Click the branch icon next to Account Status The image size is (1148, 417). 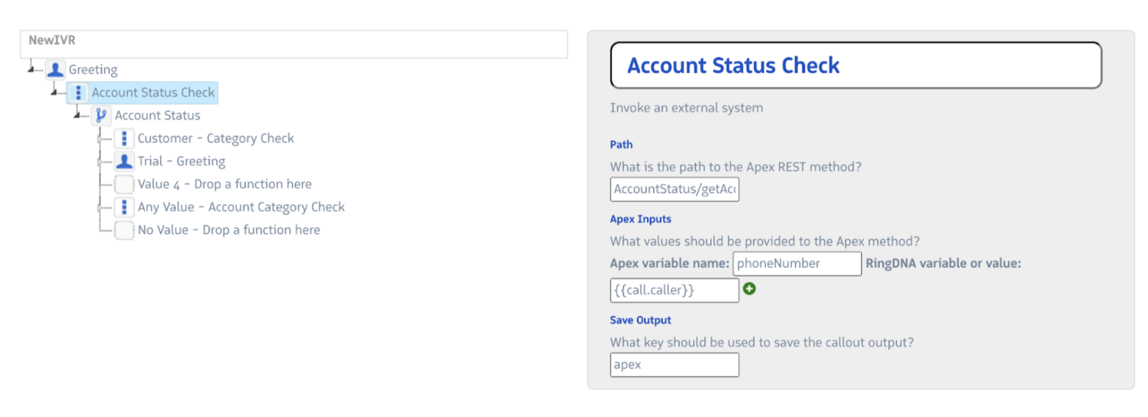tap(101, 116)
